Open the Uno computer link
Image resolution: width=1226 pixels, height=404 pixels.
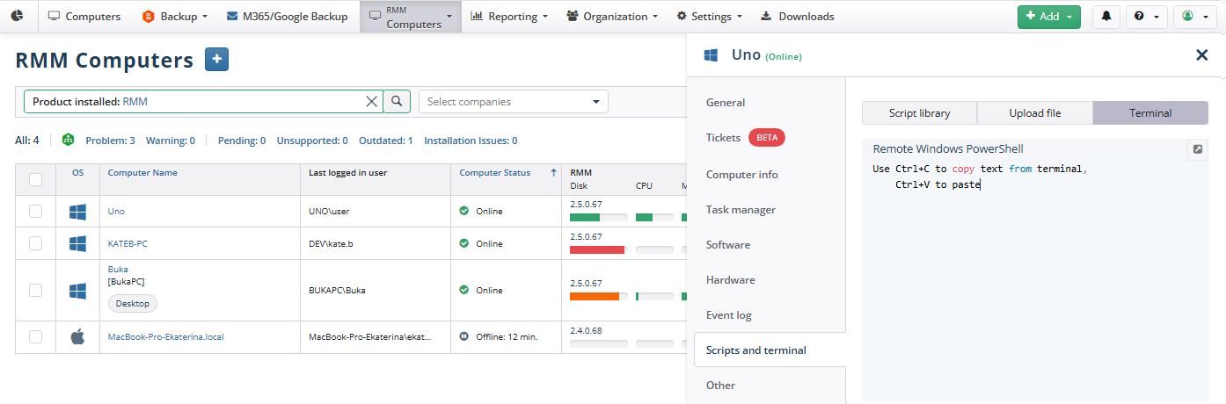[116, 212]
